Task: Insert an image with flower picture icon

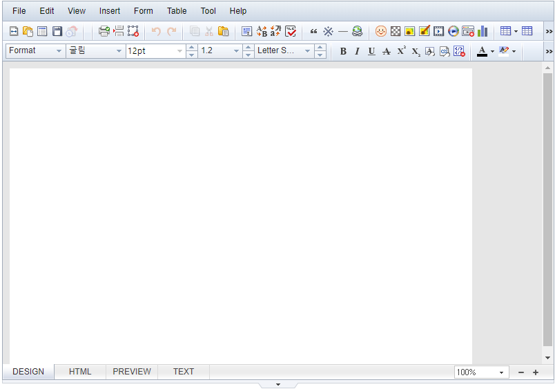Action: coord(409,32)
